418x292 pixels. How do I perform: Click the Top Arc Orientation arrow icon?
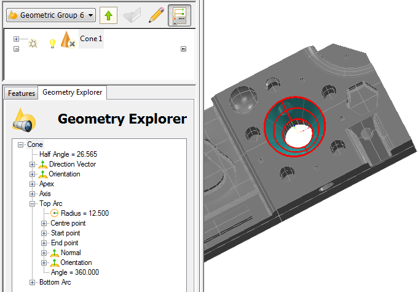pos(54,262)
